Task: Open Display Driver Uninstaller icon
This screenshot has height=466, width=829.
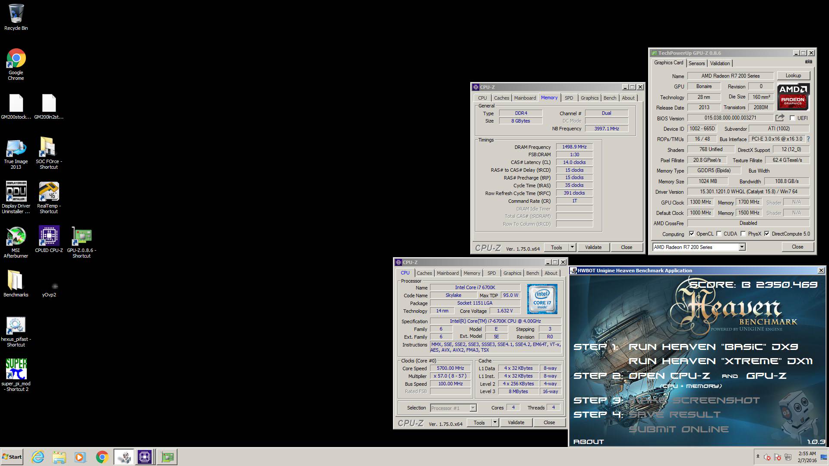Action: 16,198
